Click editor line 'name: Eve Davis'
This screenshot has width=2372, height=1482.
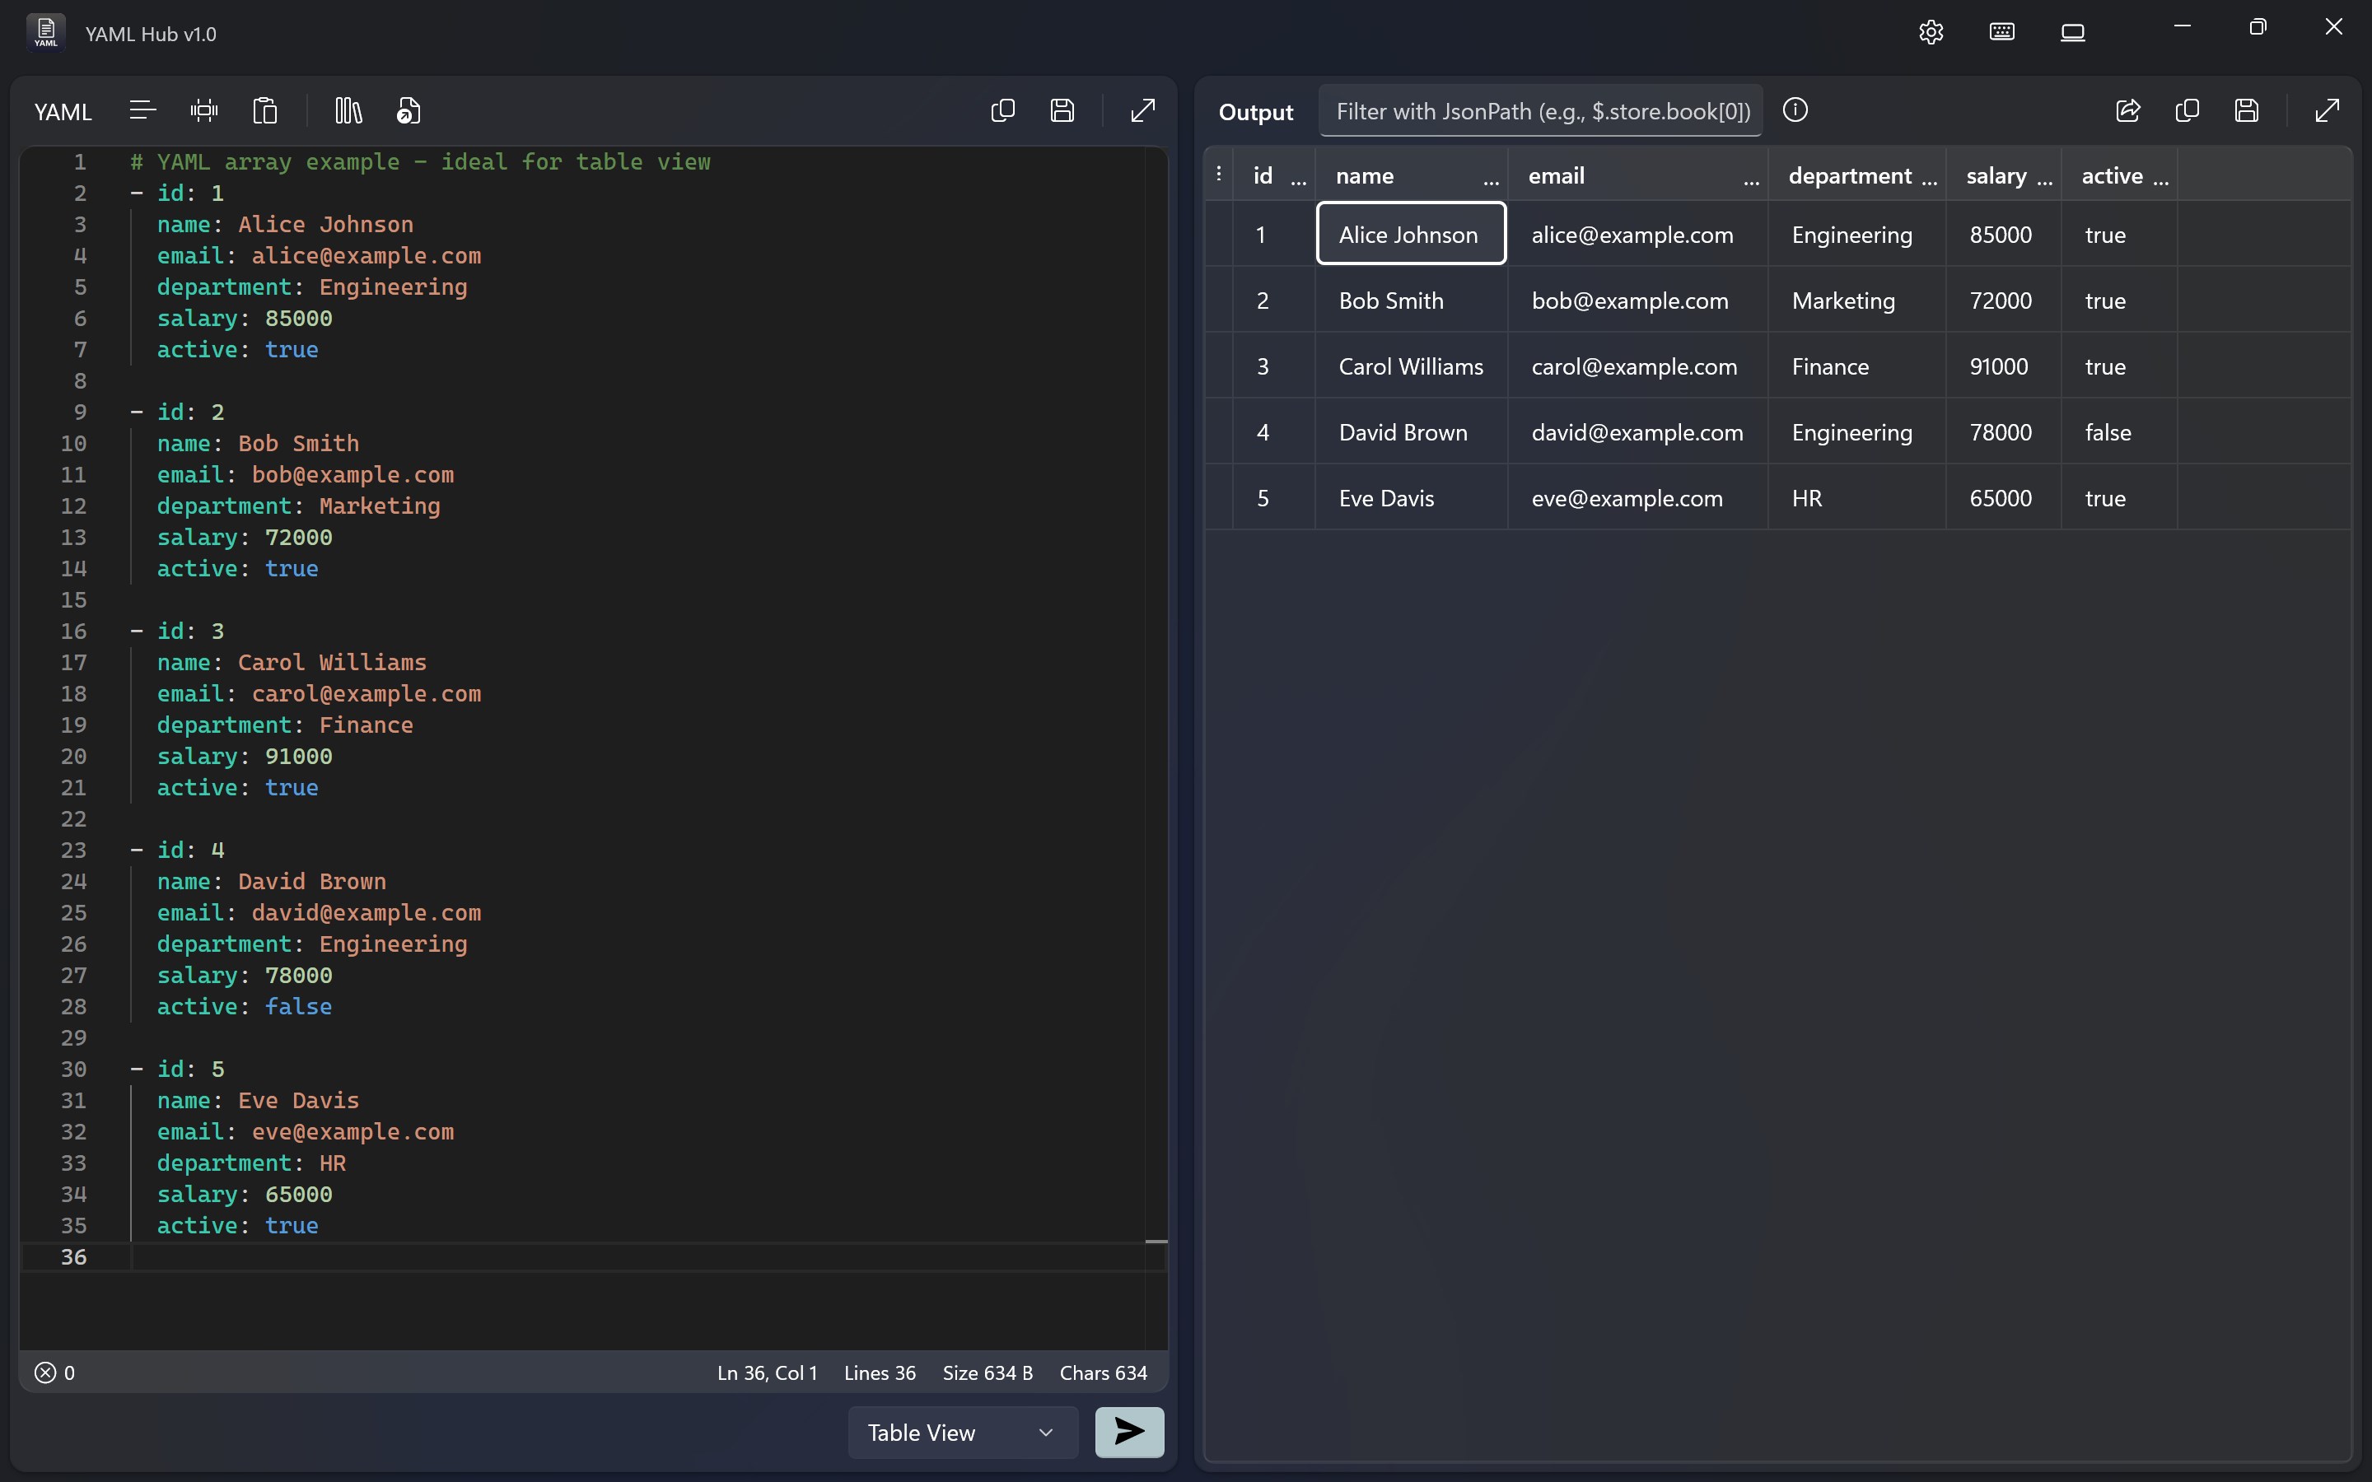coord(258,1100)
